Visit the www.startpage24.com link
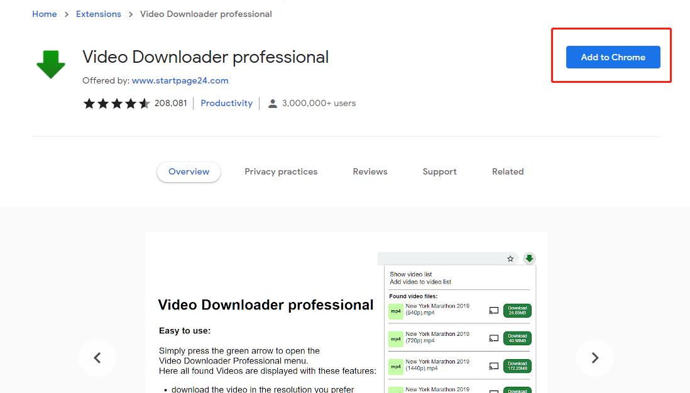 click(x=181, y=80)
